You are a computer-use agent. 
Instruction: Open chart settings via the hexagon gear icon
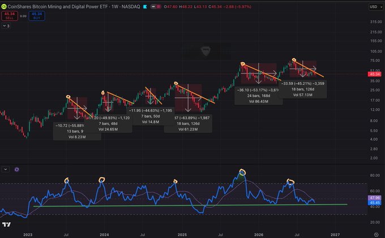pos(376,235)
